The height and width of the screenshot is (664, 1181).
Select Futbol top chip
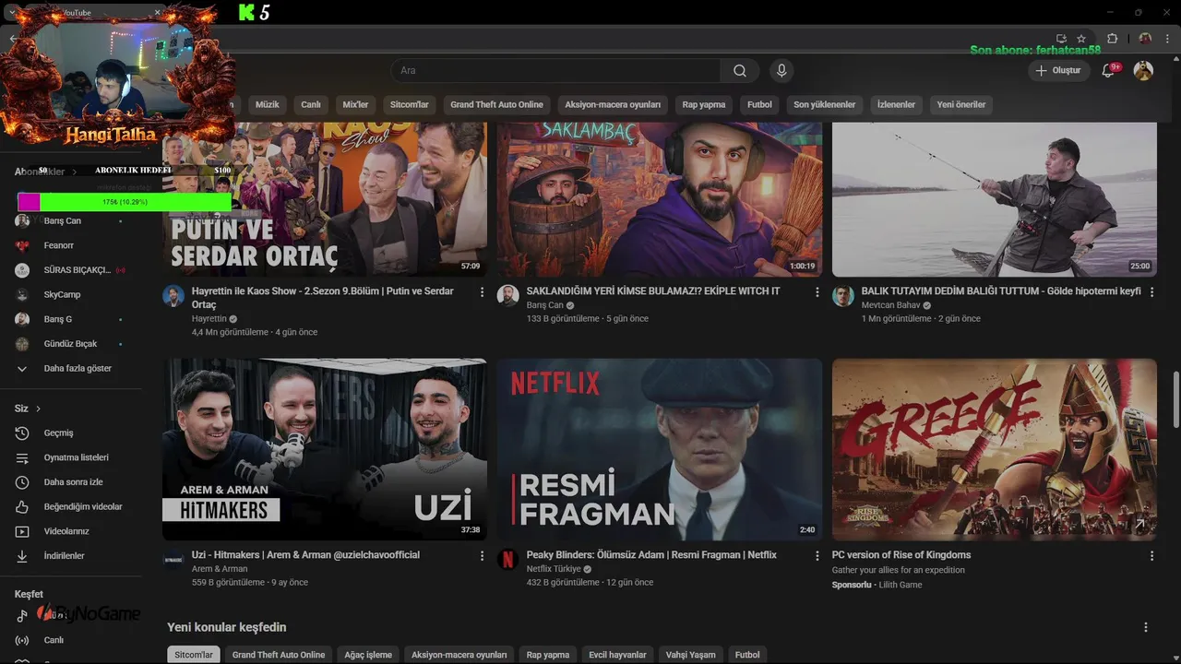tap(759, 105)
